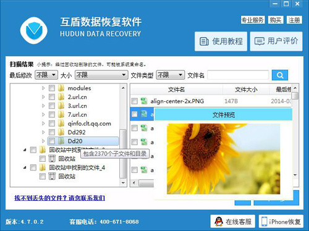This screenshot has height=231, width=309.
Task: Click the 客服电话 400-671-8068 text
Action: [104, 222]
